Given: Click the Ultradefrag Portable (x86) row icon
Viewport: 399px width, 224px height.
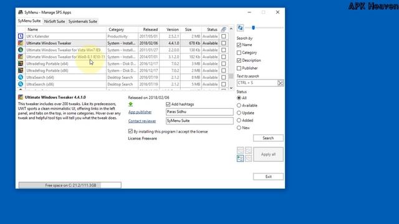Looking at the screenshot, I should pyautogui.click(x=21, y=70).
